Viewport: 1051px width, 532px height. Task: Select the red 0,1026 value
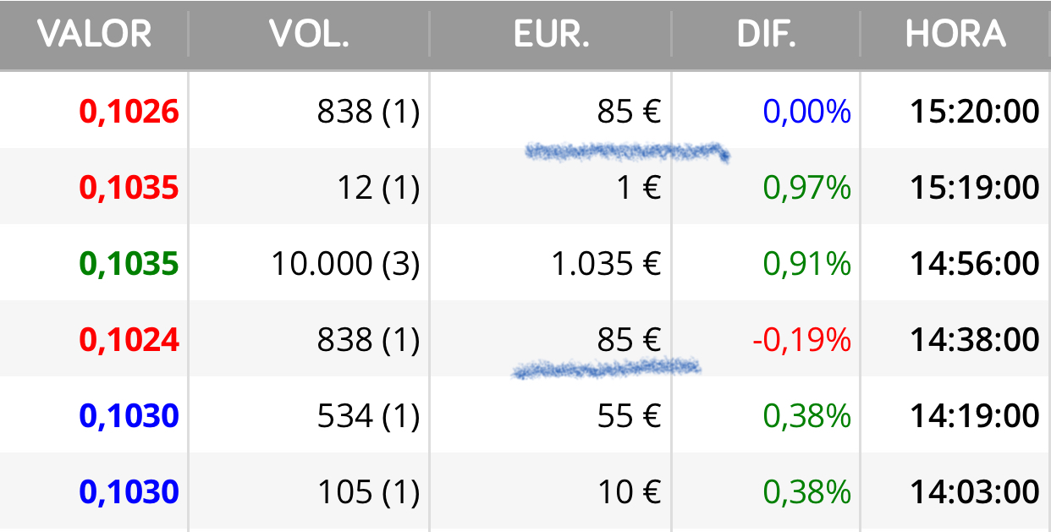(x=129, y=112)
